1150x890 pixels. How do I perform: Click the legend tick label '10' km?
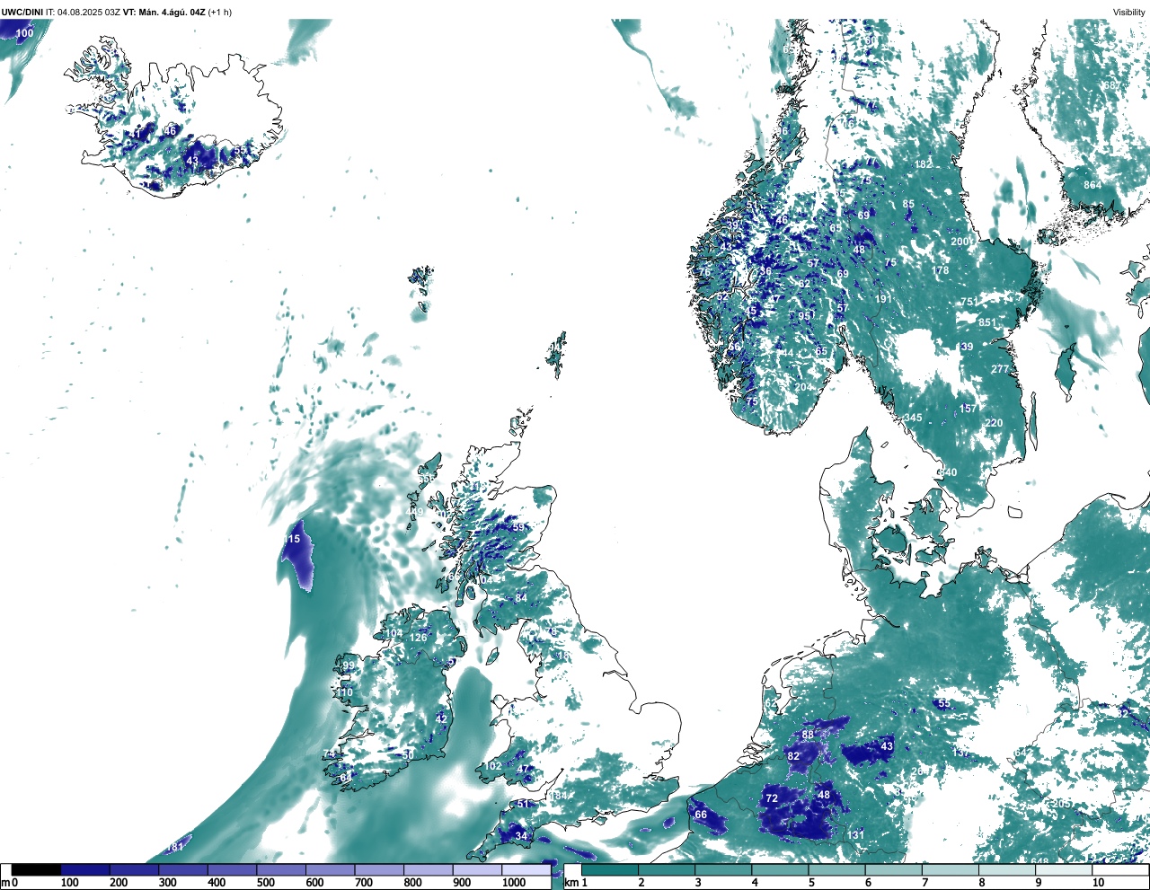pyautogui.click(x=1098, y=883)
